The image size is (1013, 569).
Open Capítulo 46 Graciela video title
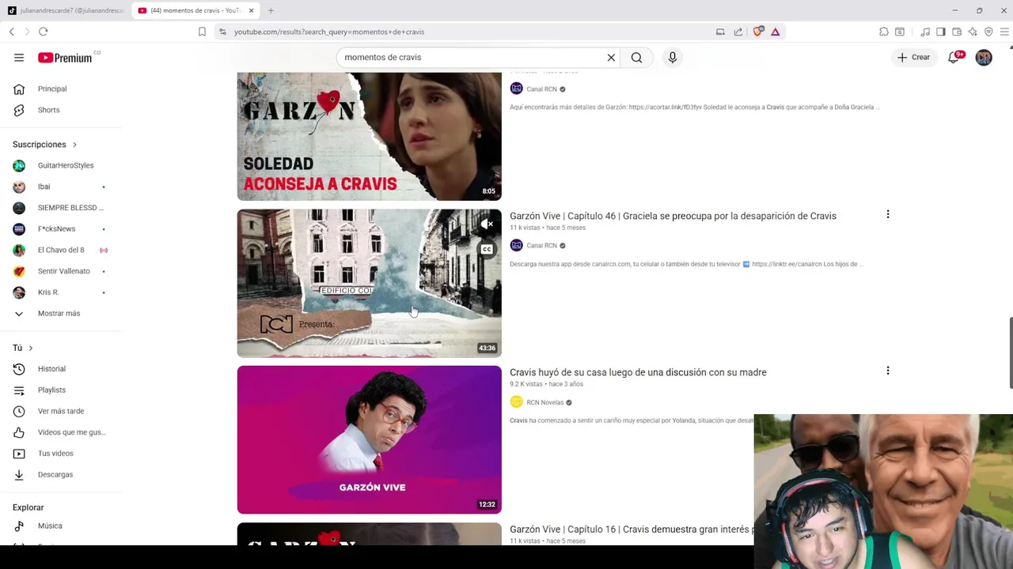673,216
